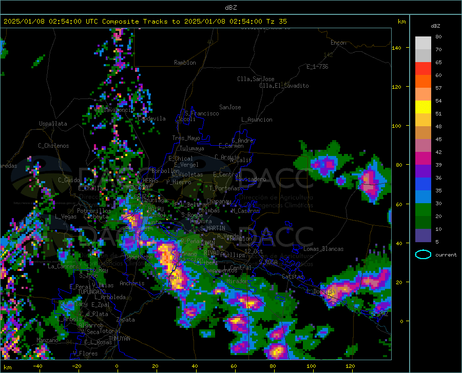Click the 'Zapata' map label
The width and height of the screenshot is (462, 373).
(x=126, y=320)
